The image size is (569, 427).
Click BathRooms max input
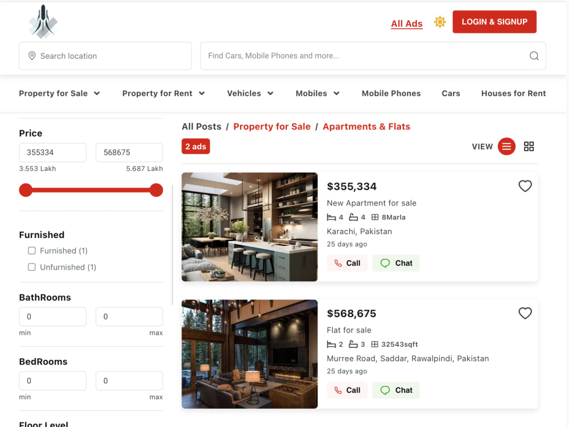[x=129, y=317]
